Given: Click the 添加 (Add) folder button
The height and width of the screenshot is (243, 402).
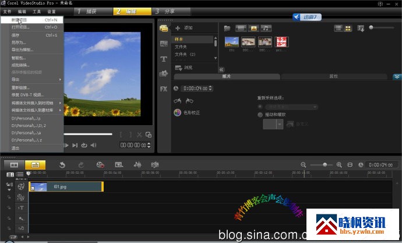Looking at the screenshot, I should [x=184, y=28].
